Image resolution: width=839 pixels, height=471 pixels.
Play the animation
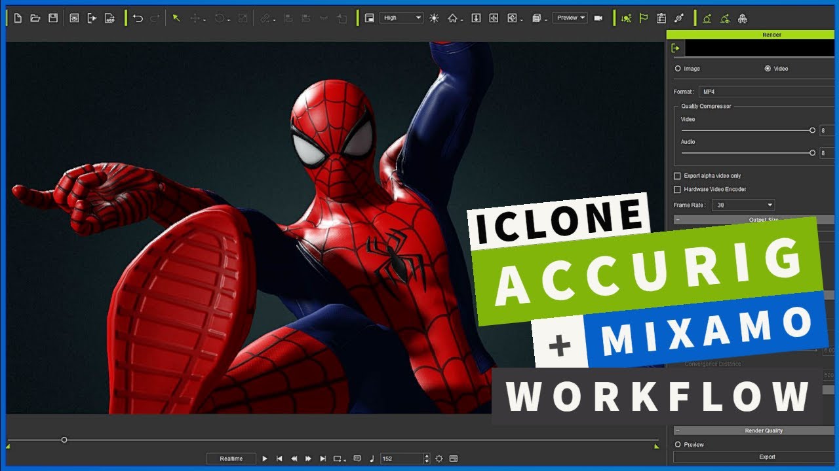265,459
